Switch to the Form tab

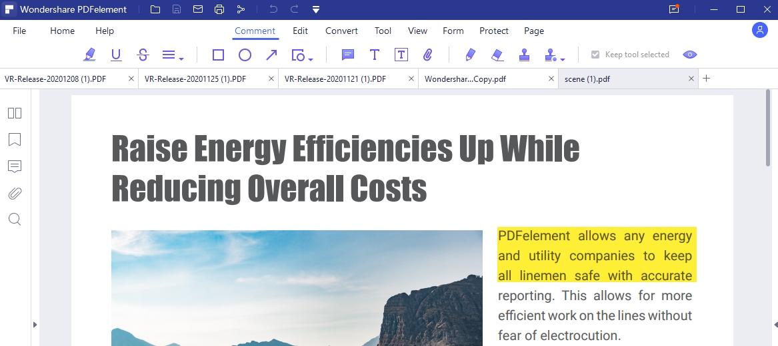(453, 31)
